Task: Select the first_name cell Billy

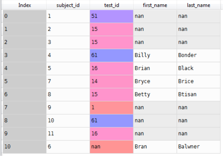Action: (x=155, y=55)
